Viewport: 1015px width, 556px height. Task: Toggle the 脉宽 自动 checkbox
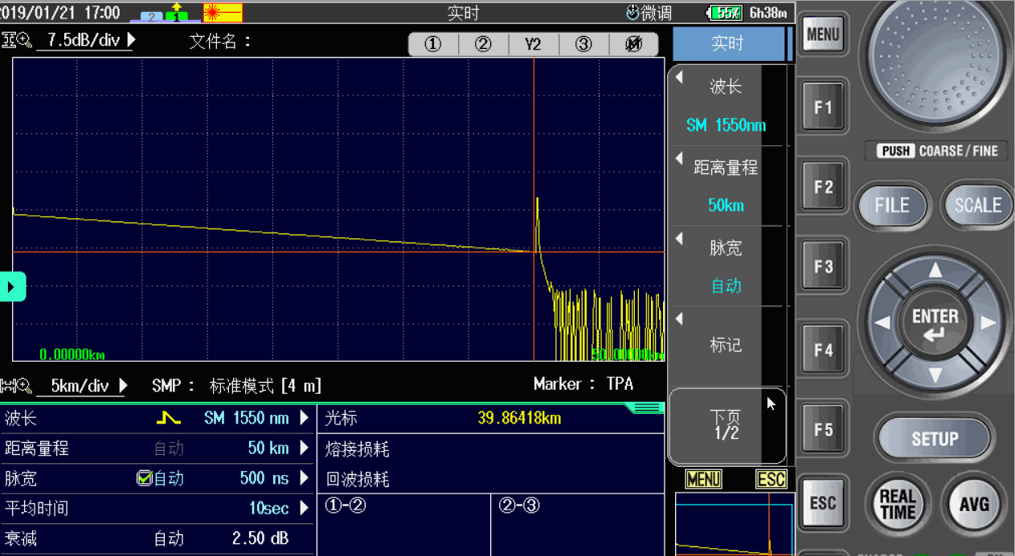[145, 479]
